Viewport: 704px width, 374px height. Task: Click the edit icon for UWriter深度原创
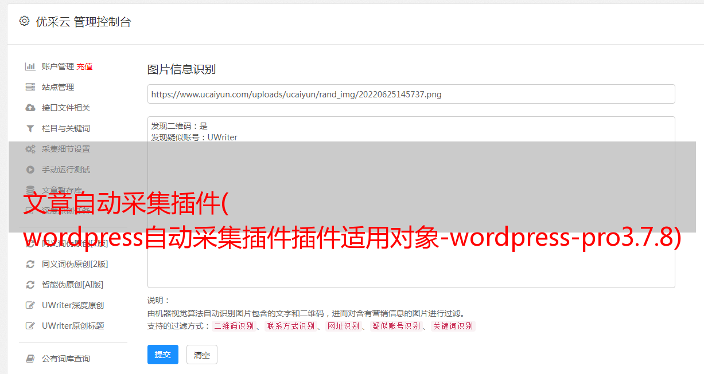pyautogui.click(x=30, y=305)
